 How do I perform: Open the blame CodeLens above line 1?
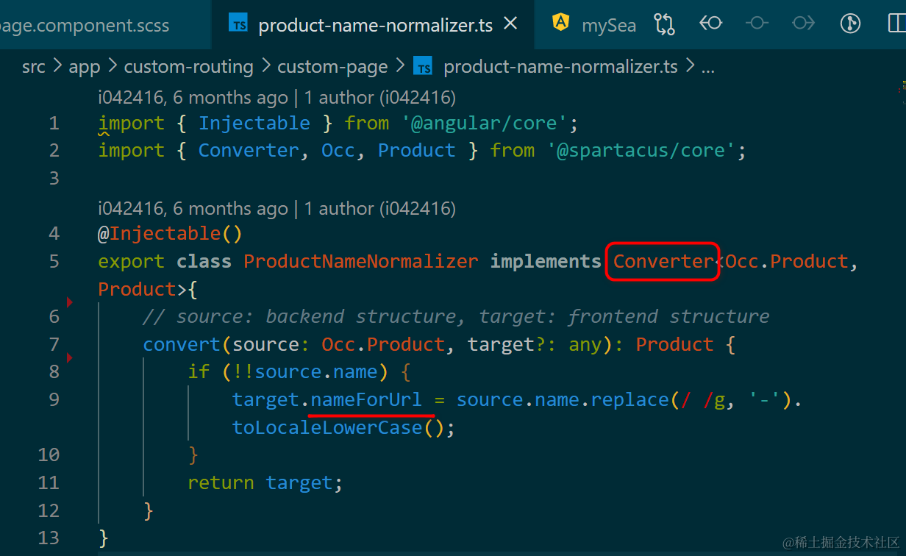pos(277,97)
